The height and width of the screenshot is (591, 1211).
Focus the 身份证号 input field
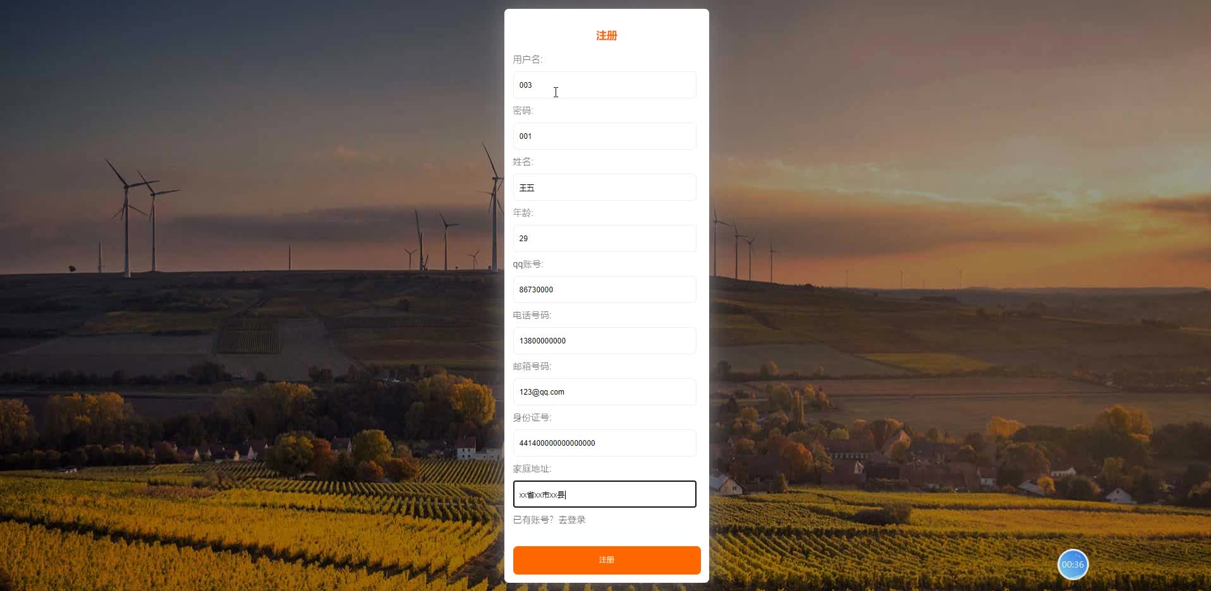coord(604,443)
